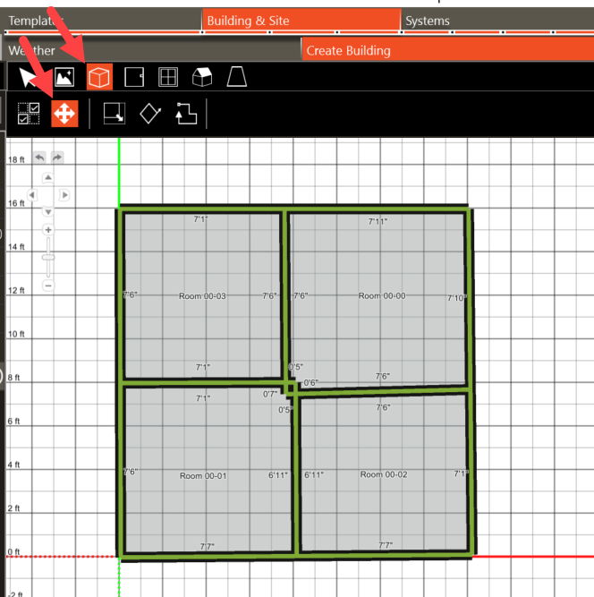Click the 0'7" dimension label

pos(270,394)
